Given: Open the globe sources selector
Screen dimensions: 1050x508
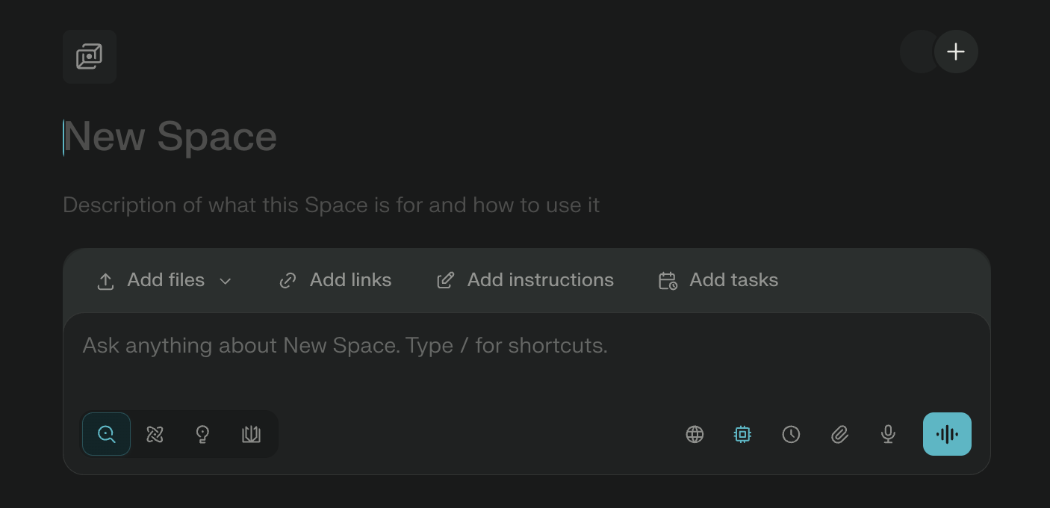Looking at the screenshot, I should point(695,434).
